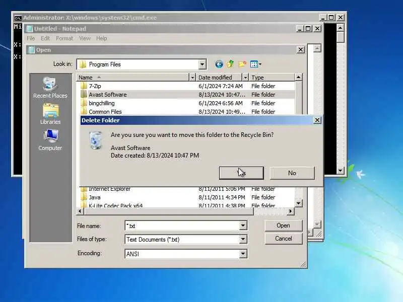Open the Help menu in Notepad
403x302 pixels.
tap(102, 38)
